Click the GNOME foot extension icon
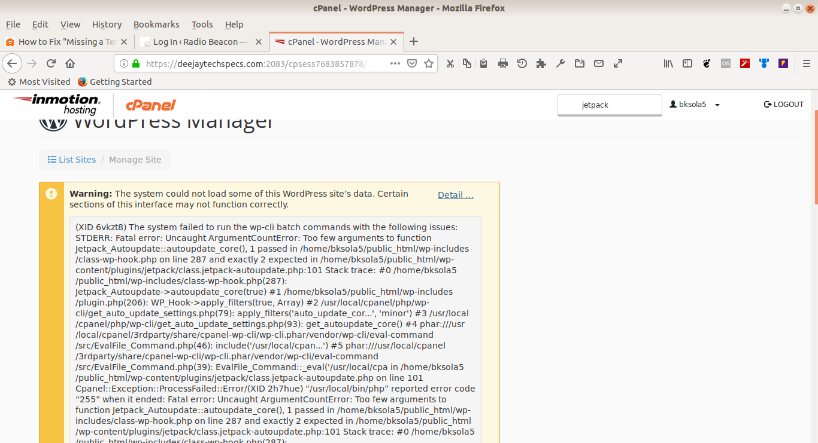The height and width of the screenshot is (443, 818). (x=707, y=63)
